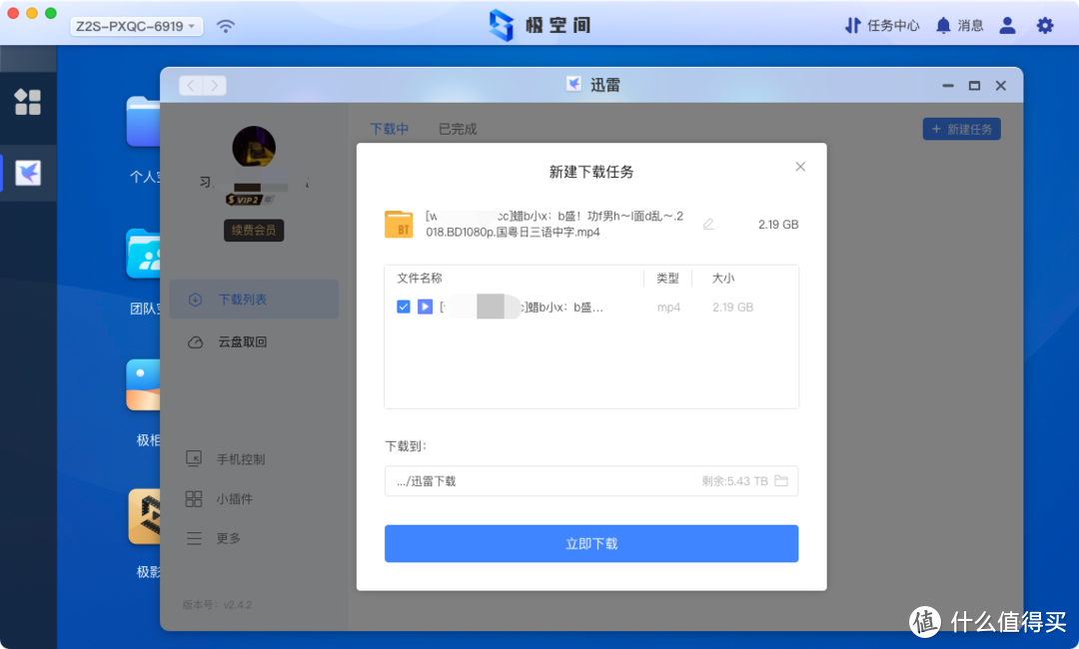The image size is (1079, 649).
Task: Open the apps grid icon in the dock
Action: coord(28,102)
